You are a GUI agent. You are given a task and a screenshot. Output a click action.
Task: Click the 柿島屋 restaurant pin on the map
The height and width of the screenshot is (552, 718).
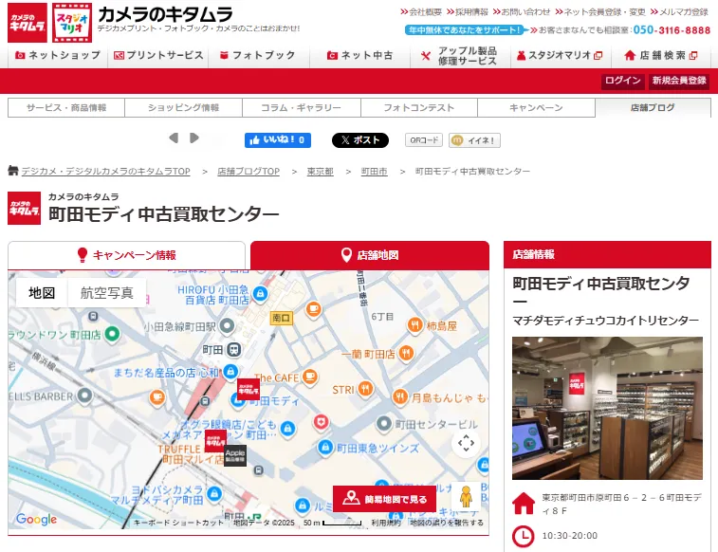[414, 325]
